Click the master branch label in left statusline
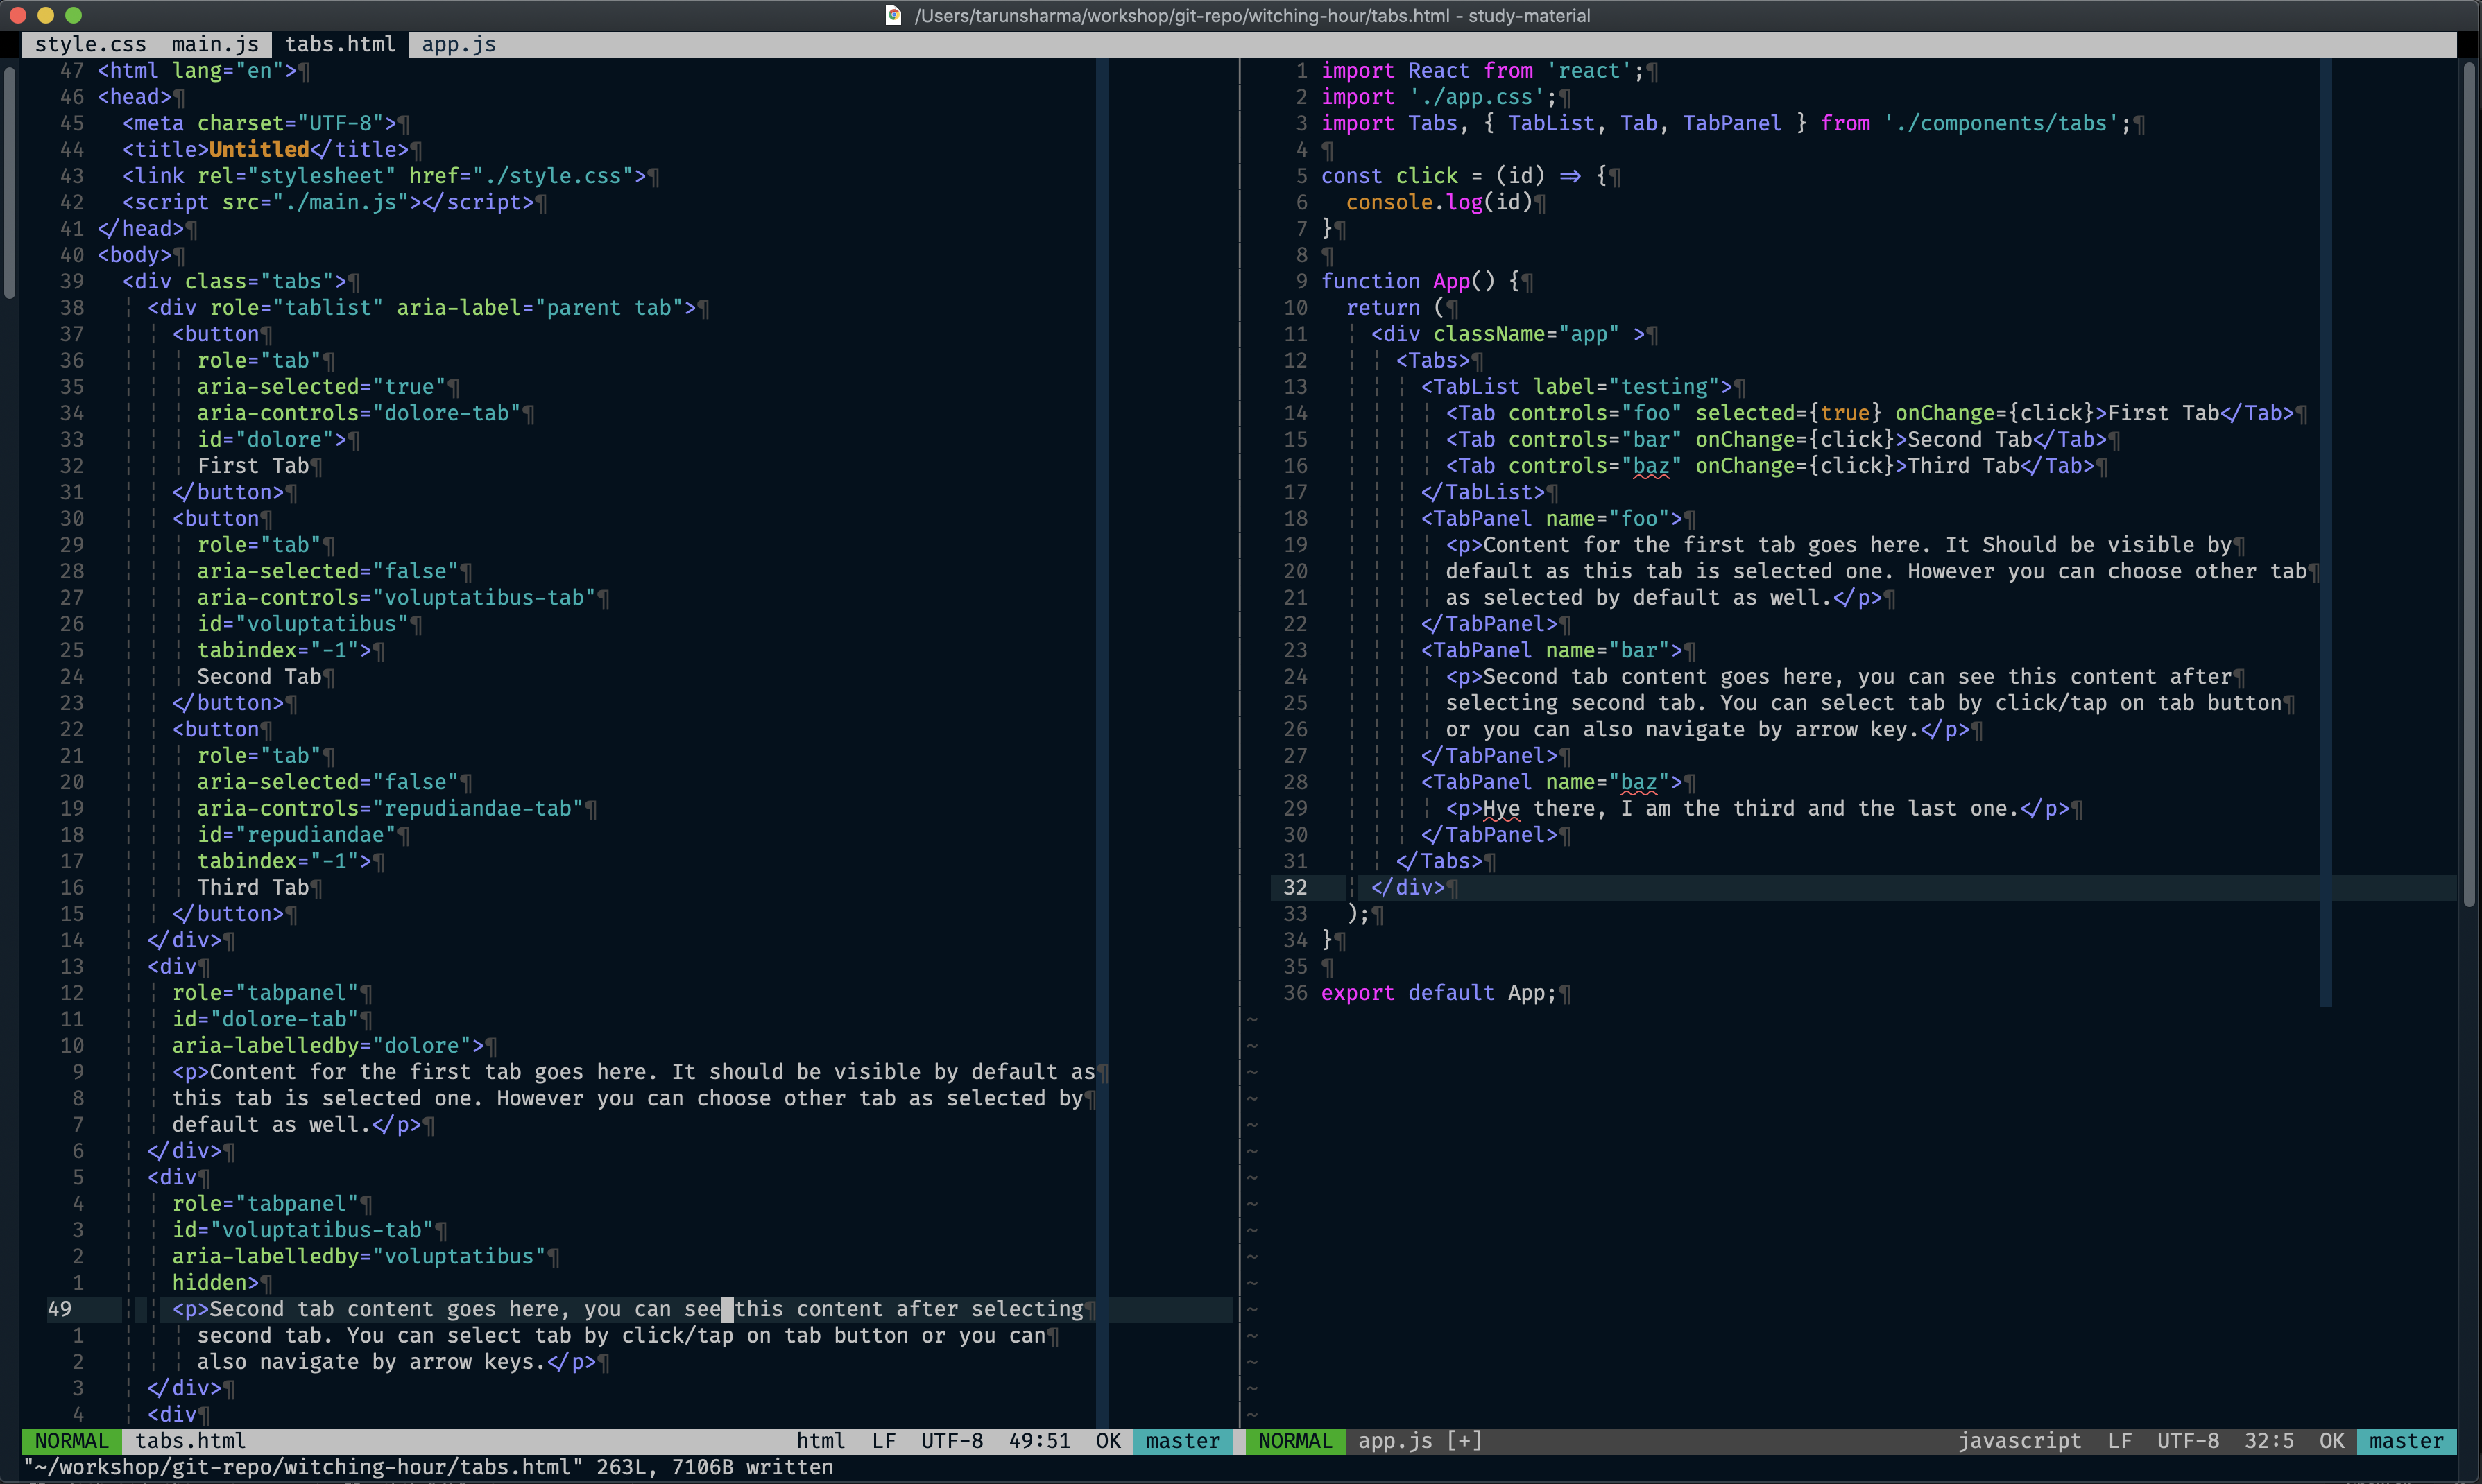 (1183, 1441)
